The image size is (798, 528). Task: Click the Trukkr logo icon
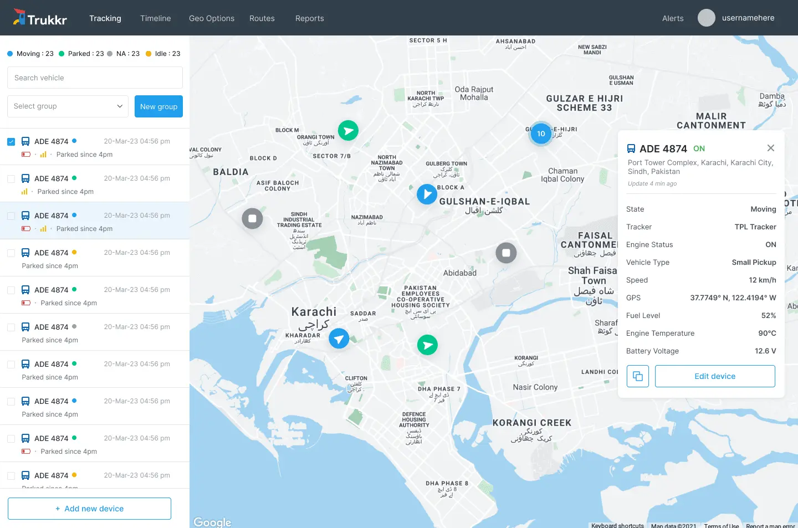(x=21, y=17)
